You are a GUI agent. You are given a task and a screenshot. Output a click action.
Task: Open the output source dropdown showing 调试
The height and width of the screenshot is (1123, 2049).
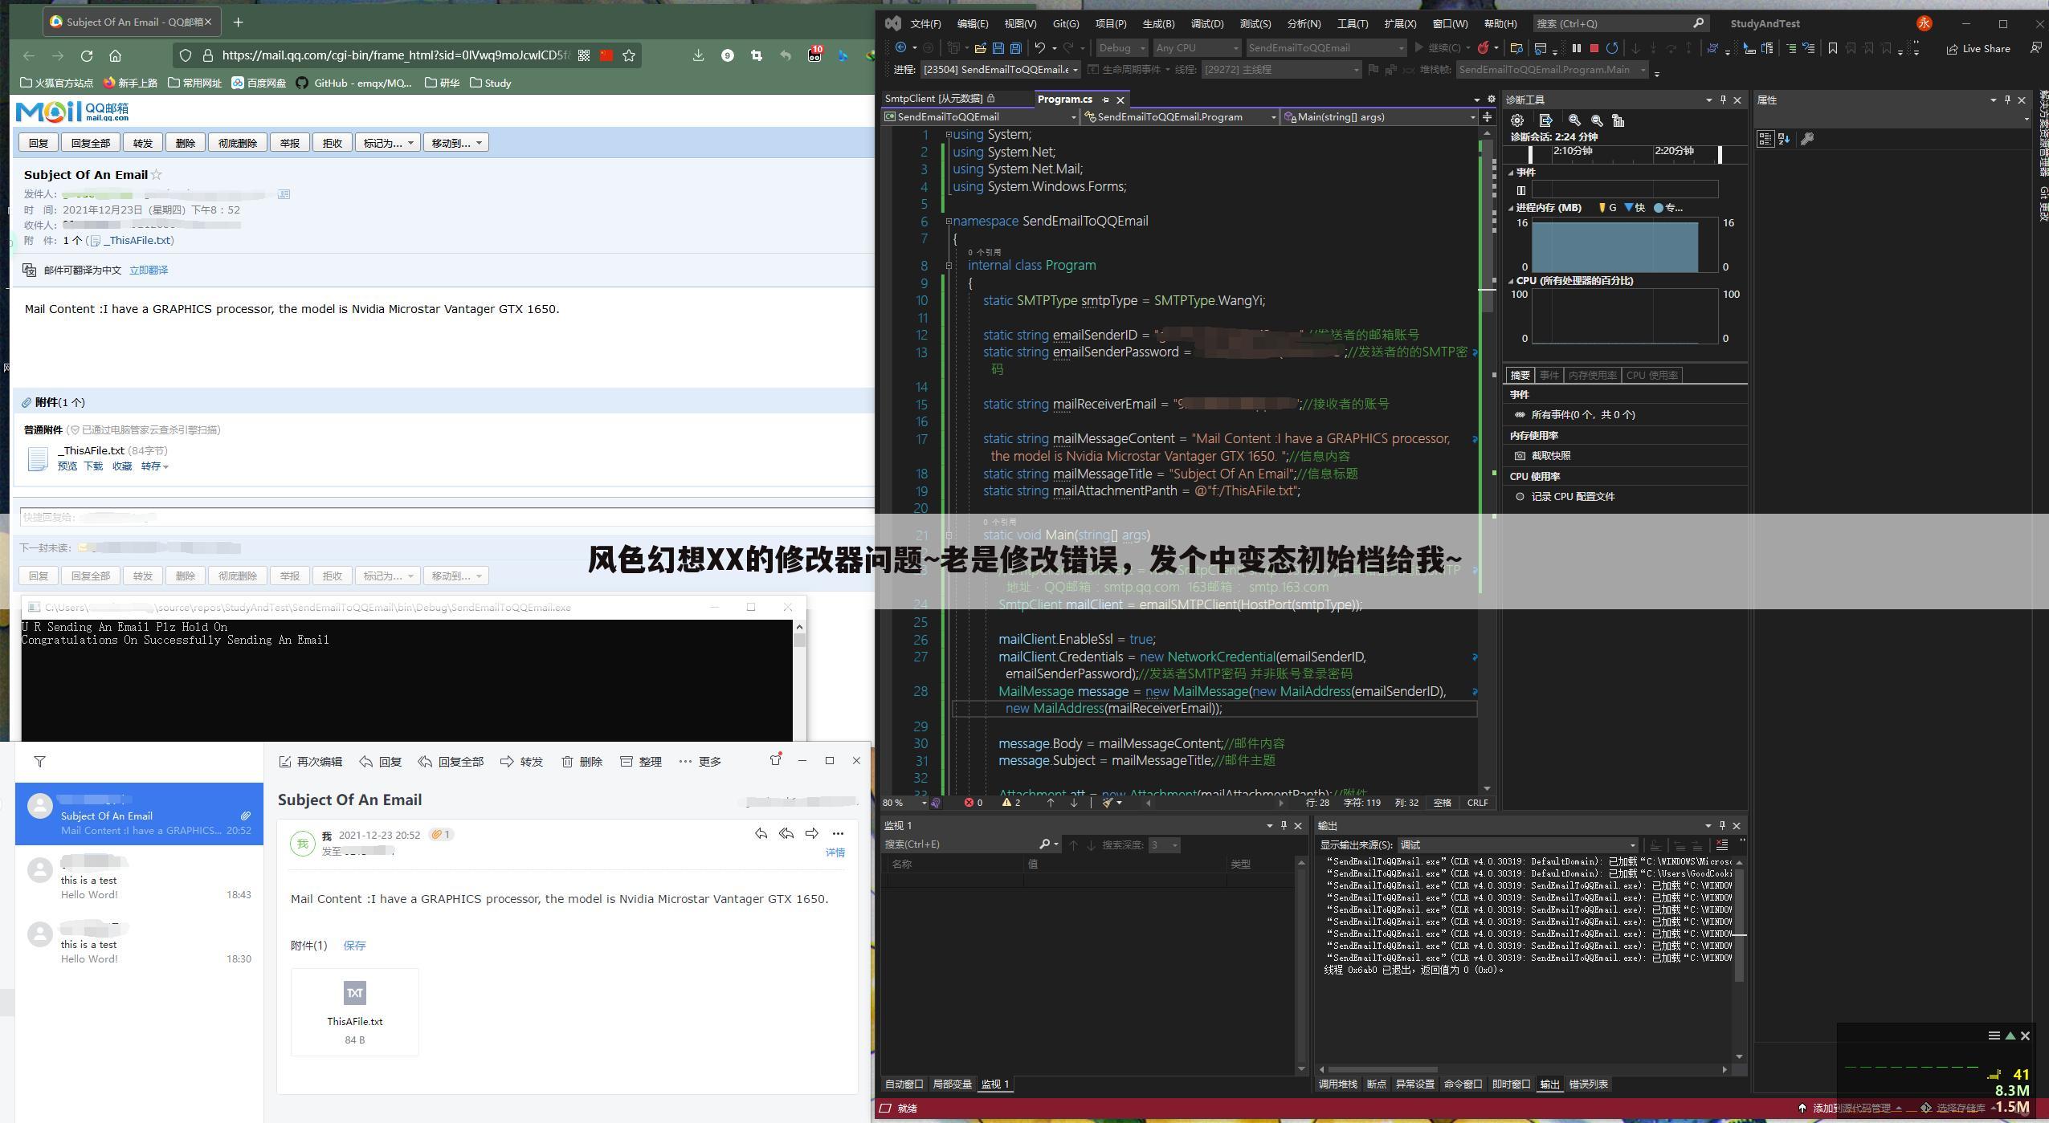pos(1518,844)
